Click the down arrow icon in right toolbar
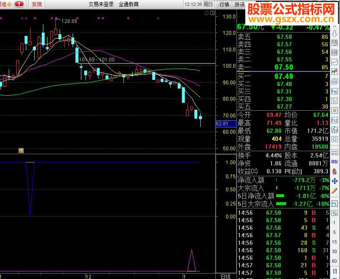 [334, 33]
